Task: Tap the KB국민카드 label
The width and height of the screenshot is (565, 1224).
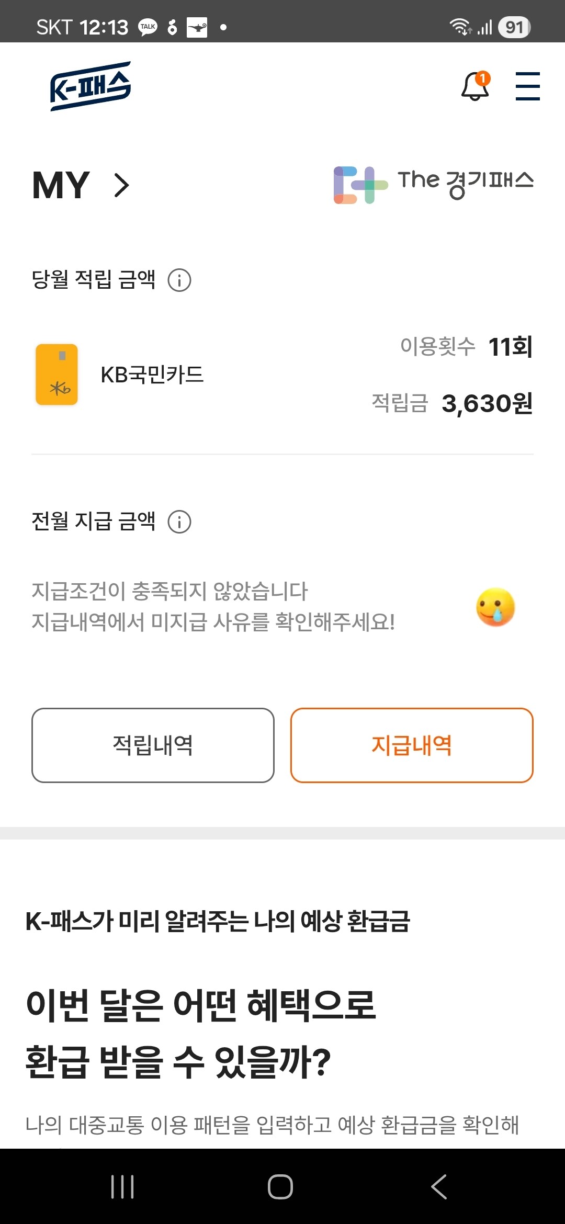Action: (152, 375)
